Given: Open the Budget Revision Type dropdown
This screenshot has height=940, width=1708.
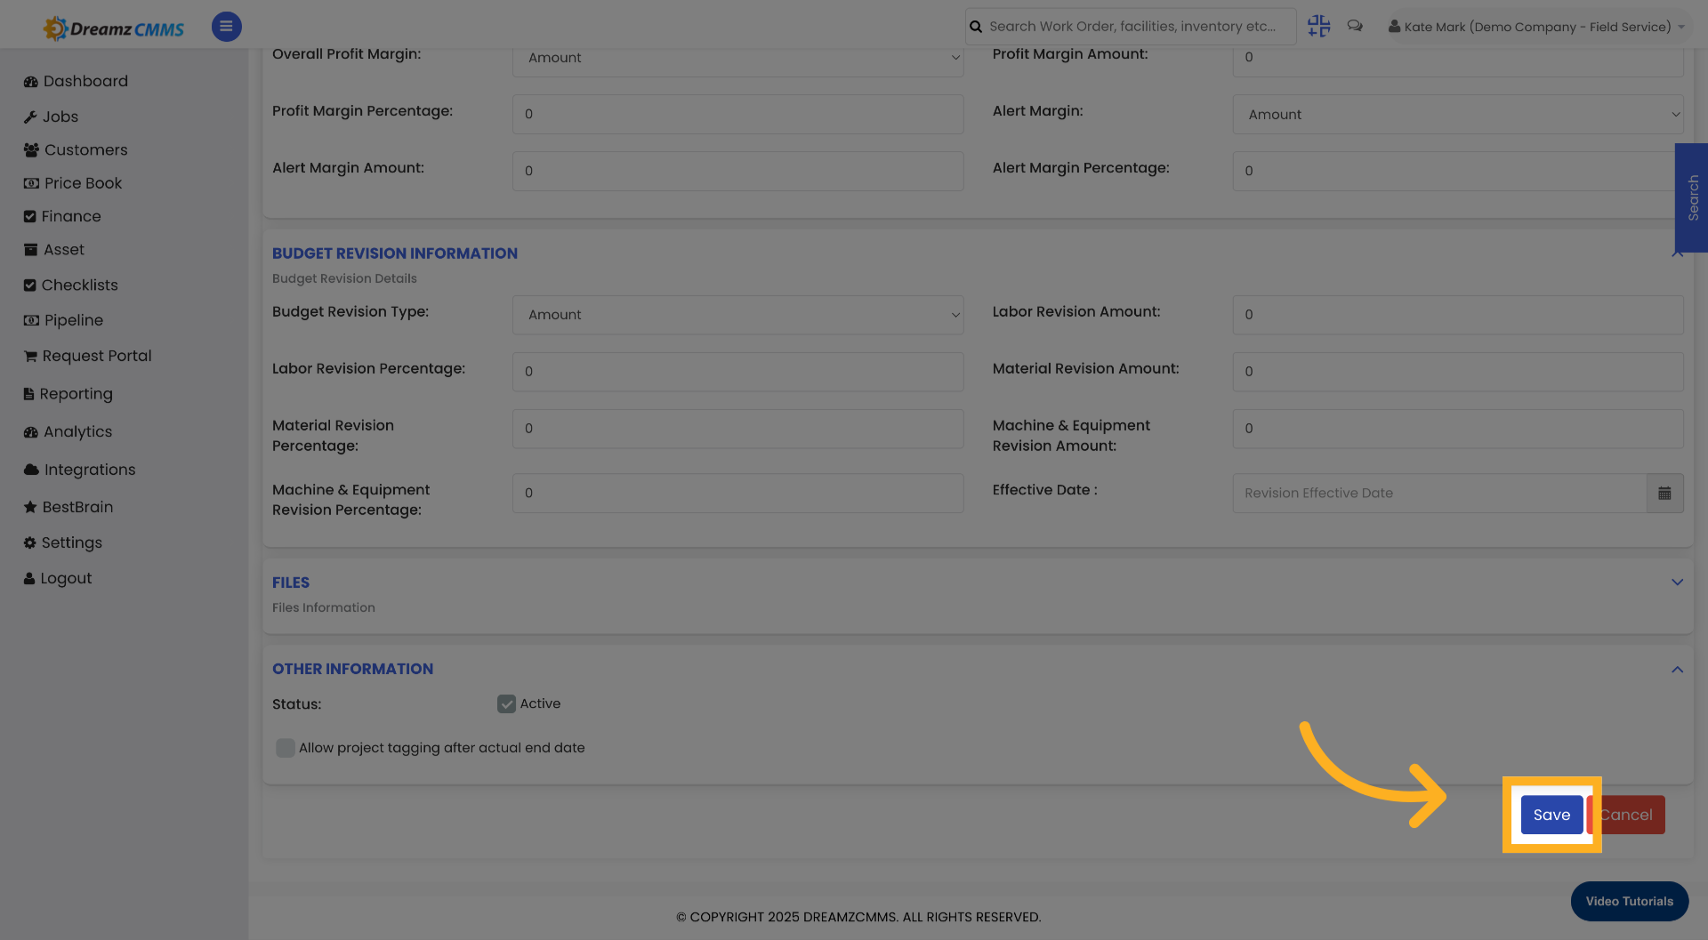Looking at the screenshot, I should tap(737, 315).
